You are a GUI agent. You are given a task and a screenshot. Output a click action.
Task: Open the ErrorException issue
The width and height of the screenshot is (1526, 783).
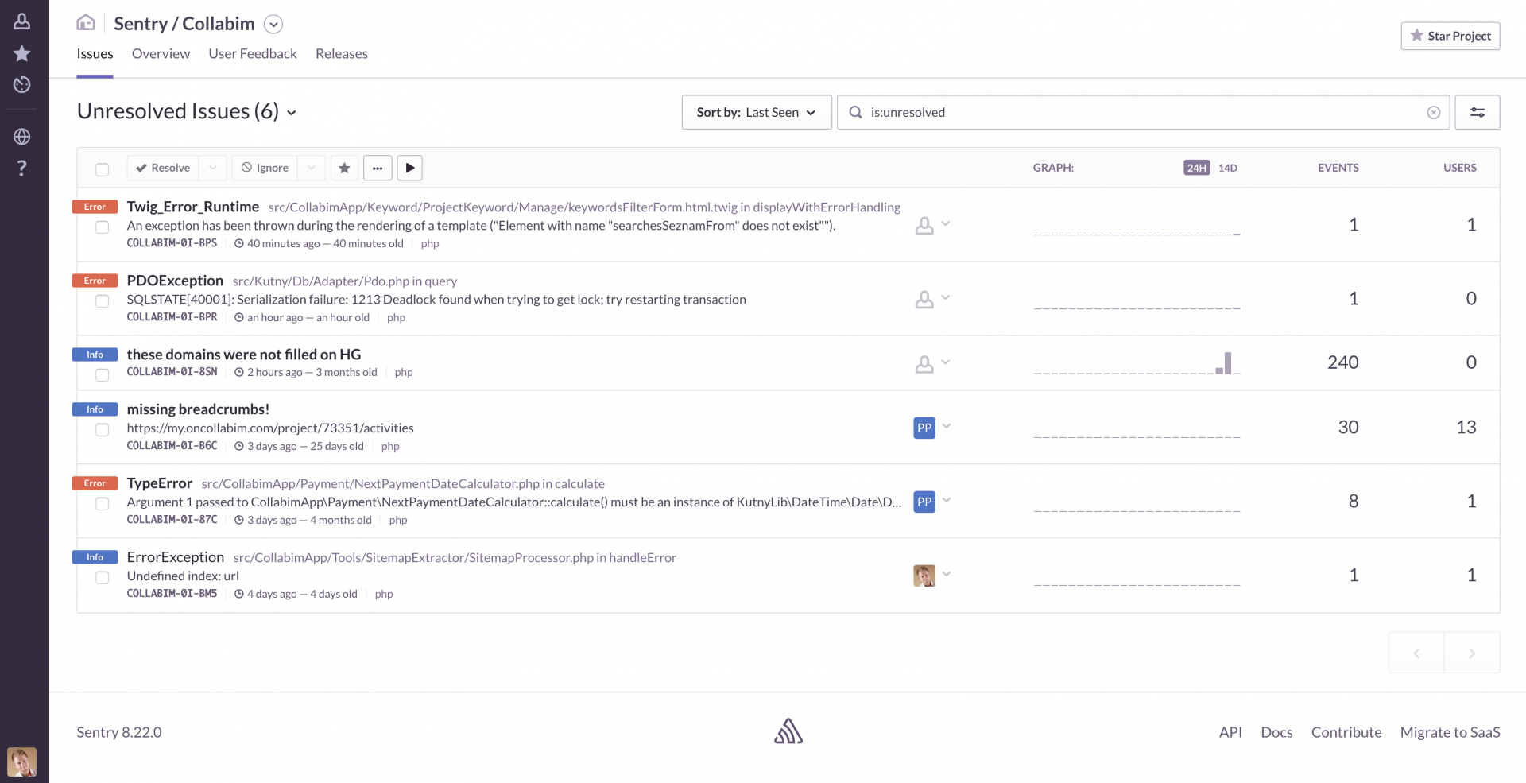176,557
